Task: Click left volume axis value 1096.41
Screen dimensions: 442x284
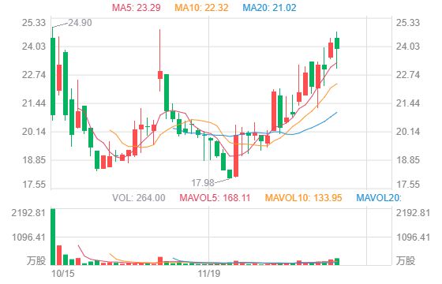Action: (x=28, y=237)
